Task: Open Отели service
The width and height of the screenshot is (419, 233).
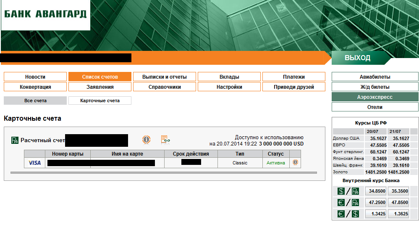Action: [375, 107]
